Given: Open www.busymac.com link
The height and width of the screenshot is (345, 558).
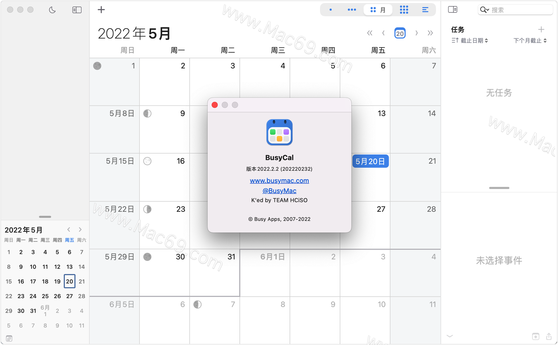Looking at the screenshot, I should (279, 180).
